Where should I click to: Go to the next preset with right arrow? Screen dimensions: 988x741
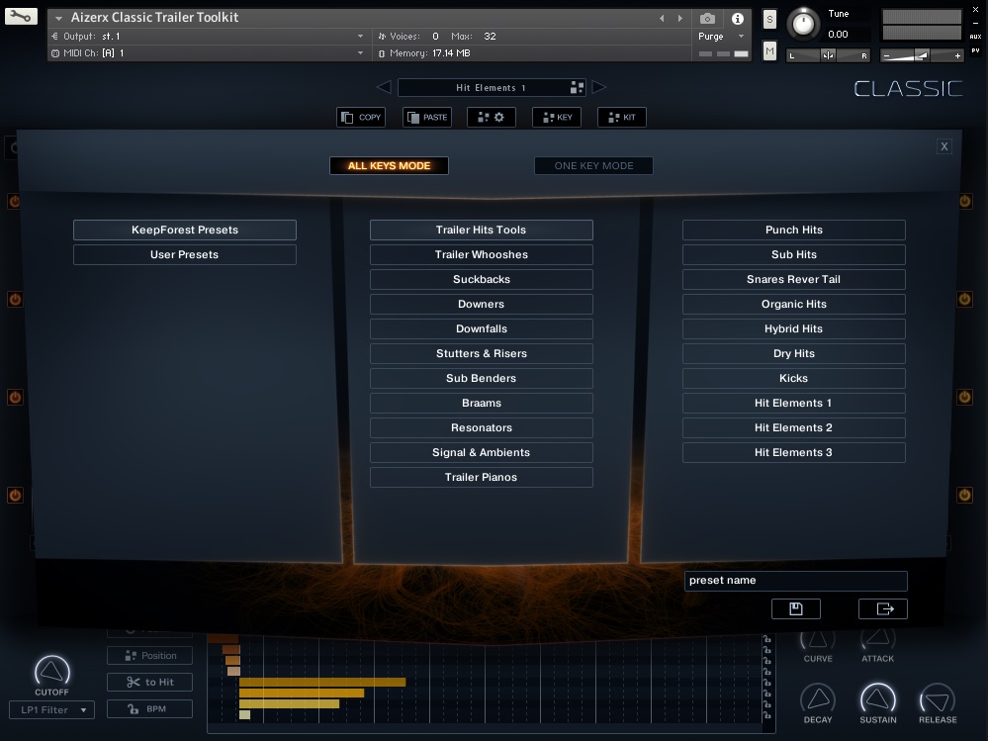pyautogui.click(x=599, y=88)
